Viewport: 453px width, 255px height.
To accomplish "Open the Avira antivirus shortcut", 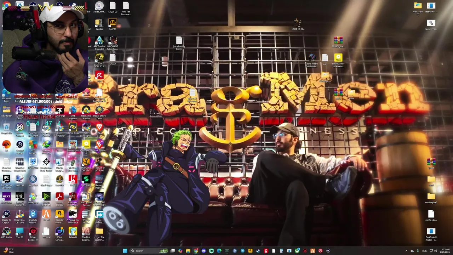I will [x=99, y=77].
